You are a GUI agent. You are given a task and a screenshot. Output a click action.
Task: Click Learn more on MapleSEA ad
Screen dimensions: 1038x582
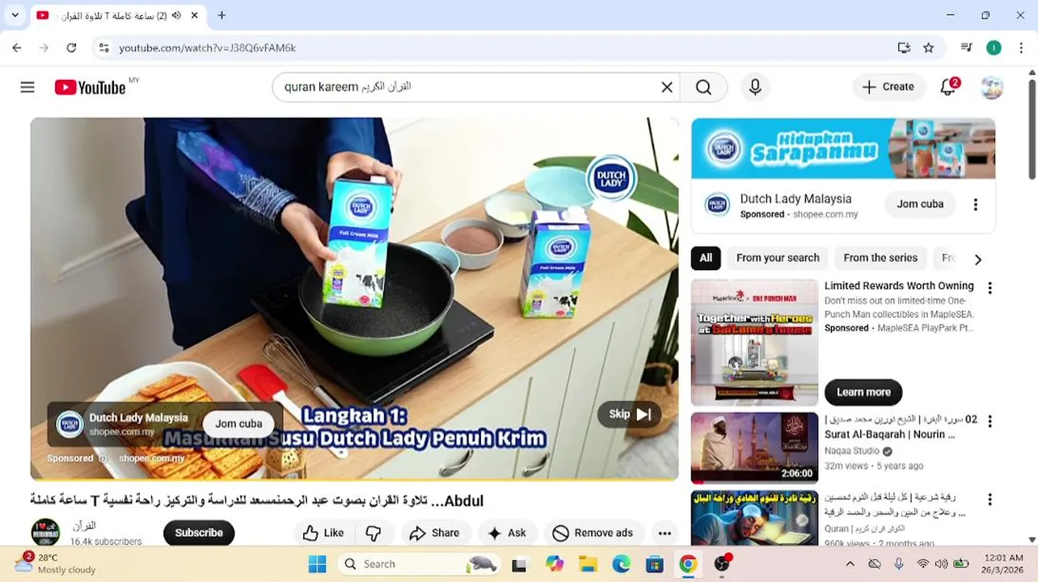pos(863,392)
